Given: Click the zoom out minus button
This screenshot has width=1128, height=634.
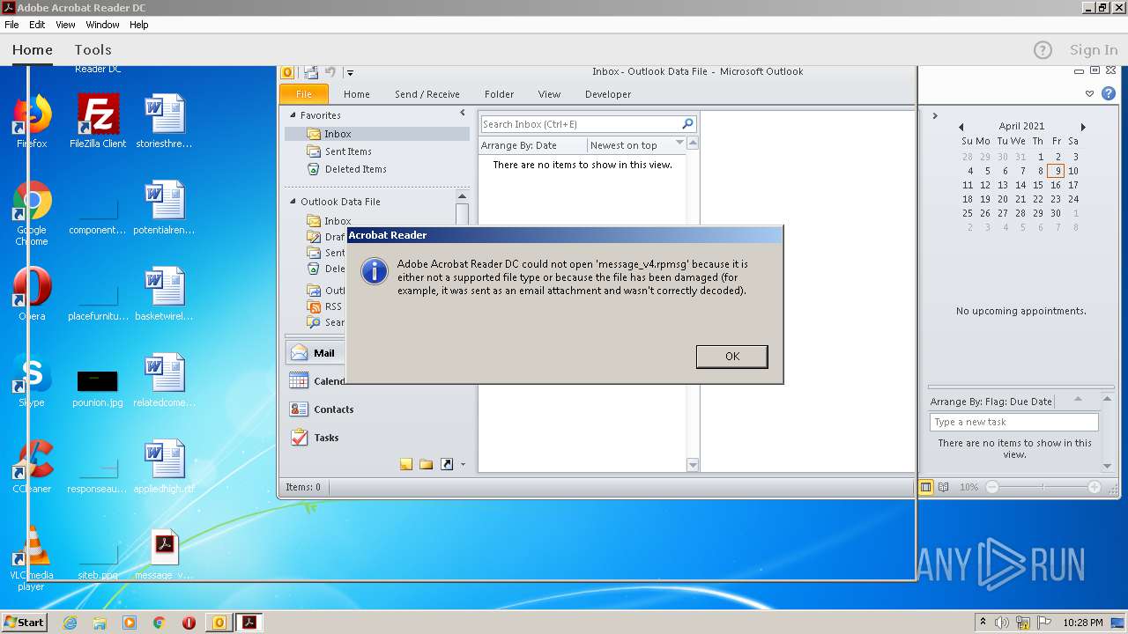Looking at the screenshot, I should click(x=992, y=487).
